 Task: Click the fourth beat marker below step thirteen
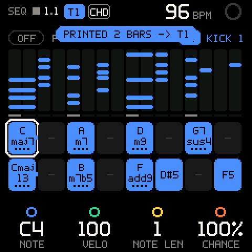click(x=191, y=115)
